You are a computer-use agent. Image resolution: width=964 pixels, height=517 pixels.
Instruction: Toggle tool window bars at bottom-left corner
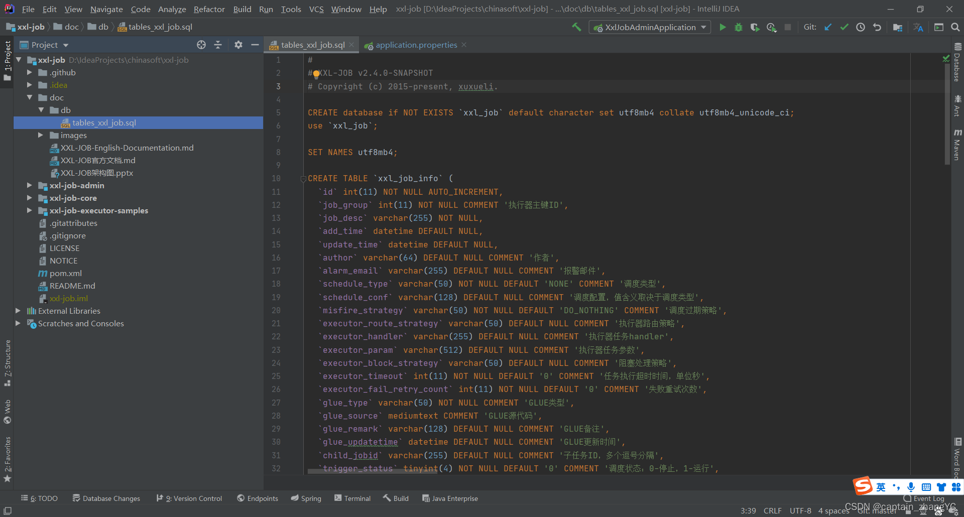click(x=8, y=510)
